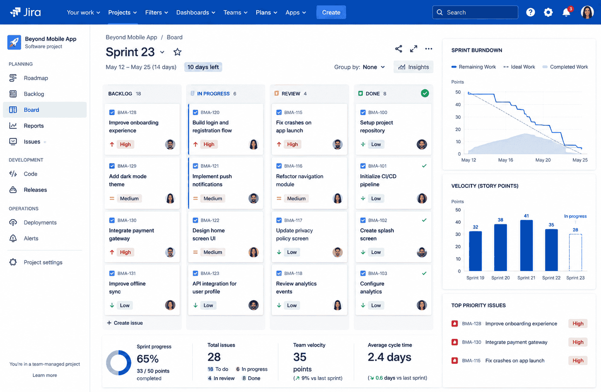Expand the Dashboards menu
The image size is (601, 392).
196,12
